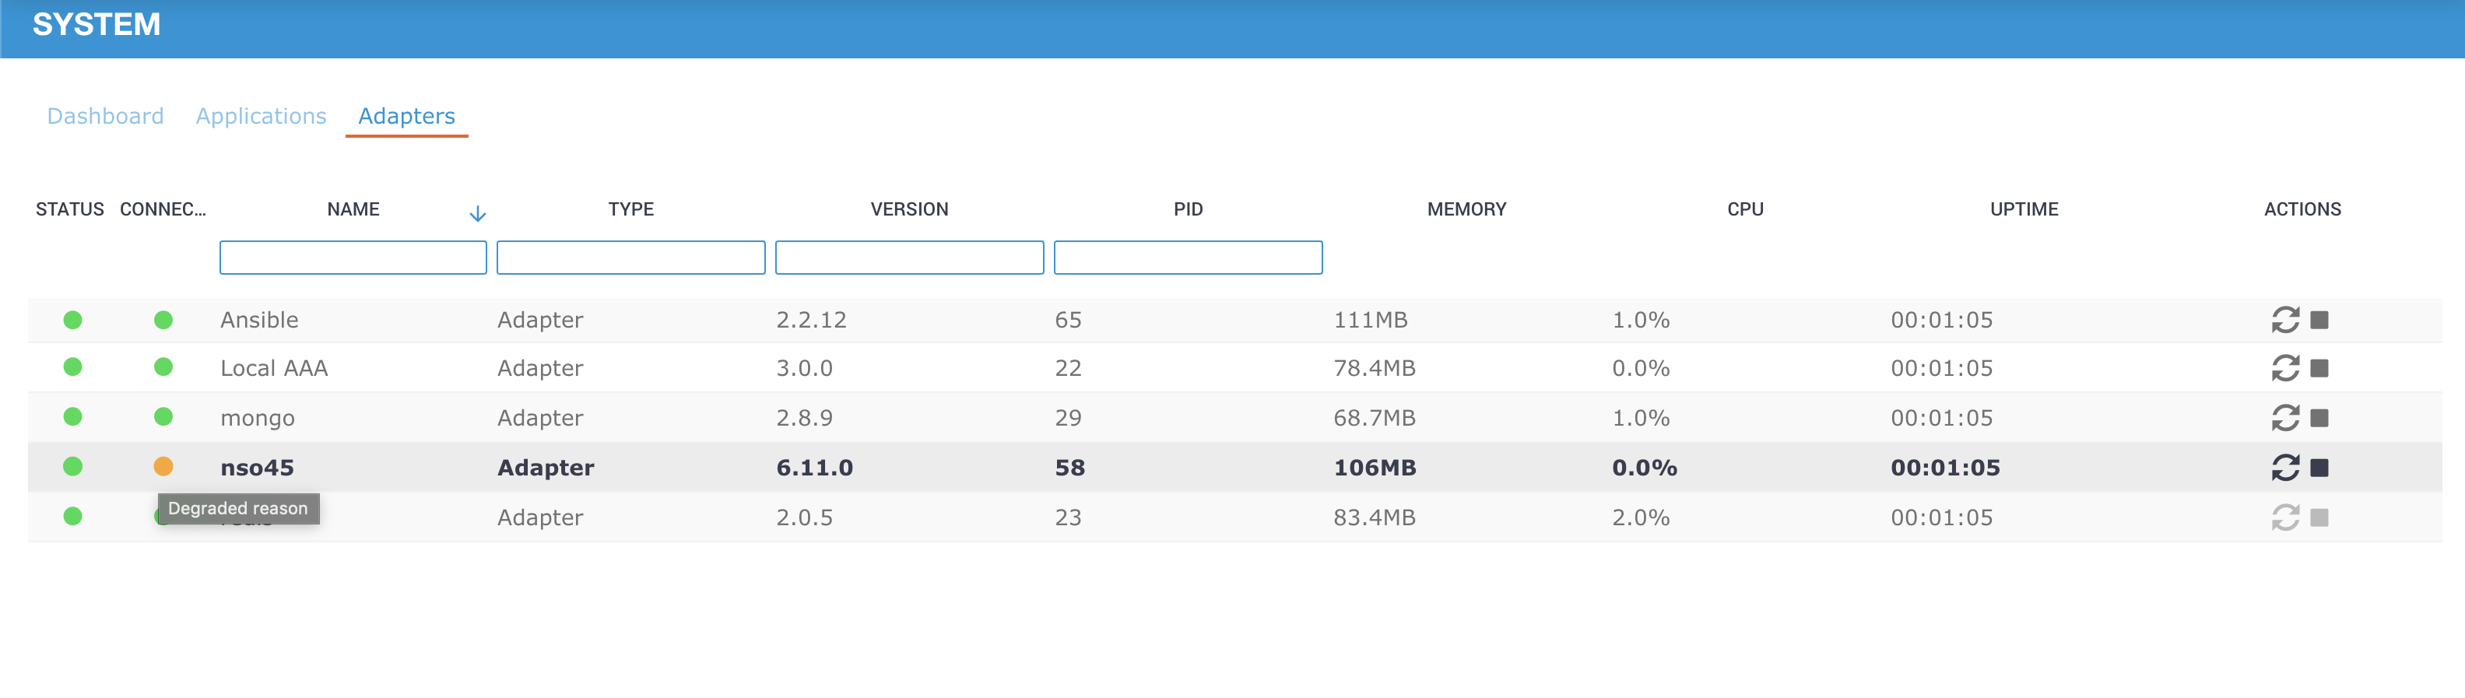The height and width of the screenshot is (698, 2465).
Task: Click the PID 58 cell
Action: click(1069, 468)
